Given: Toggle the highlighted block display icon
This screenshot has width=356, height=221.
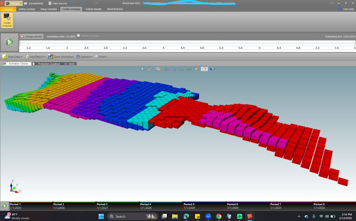Looking at the screenshot, I should click(x=204, y=69).
